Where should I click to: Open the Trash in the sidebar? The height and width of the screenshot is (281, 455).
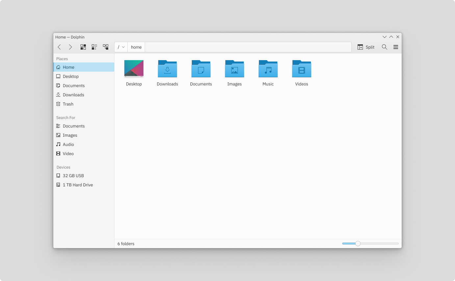click(68, 104)
